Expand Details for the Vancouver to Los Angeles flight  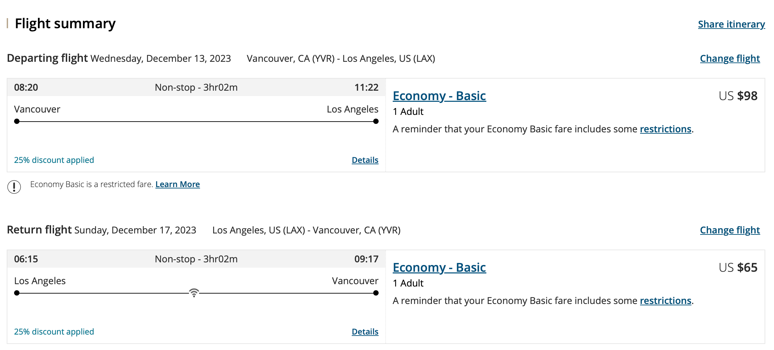365,160
